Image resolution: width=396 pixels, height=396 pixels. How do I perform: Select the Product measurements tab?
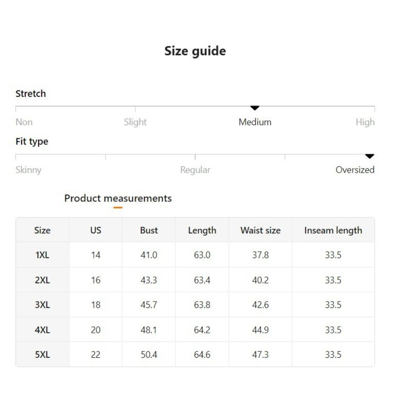tap(118, 198)
